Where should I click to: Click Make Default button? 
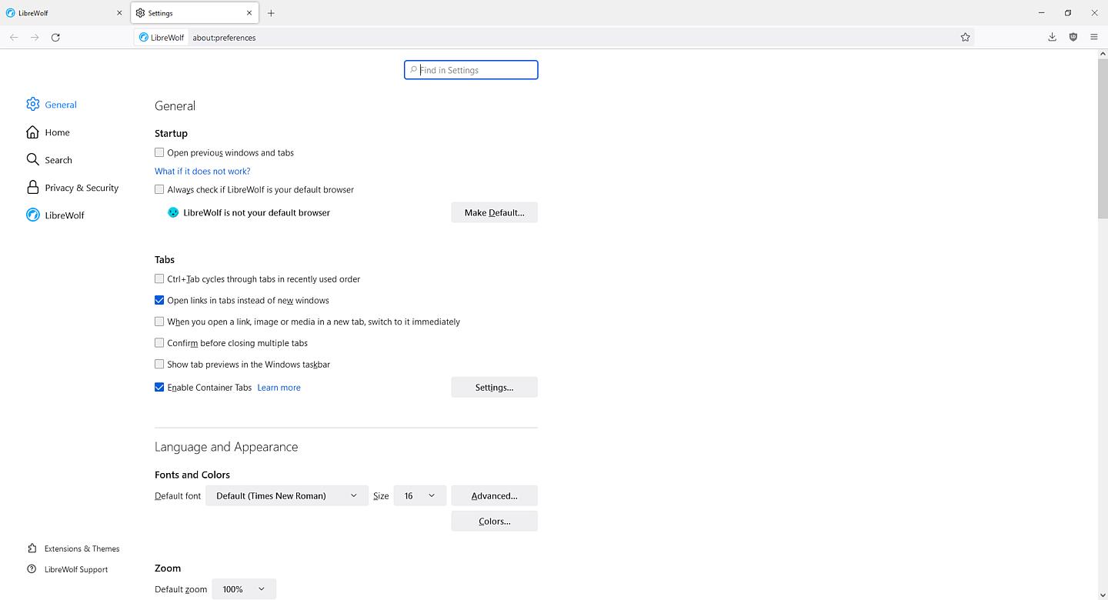point(494,212)
